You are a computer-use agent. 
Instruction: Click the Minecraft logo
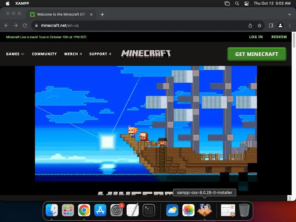(146, 54)
